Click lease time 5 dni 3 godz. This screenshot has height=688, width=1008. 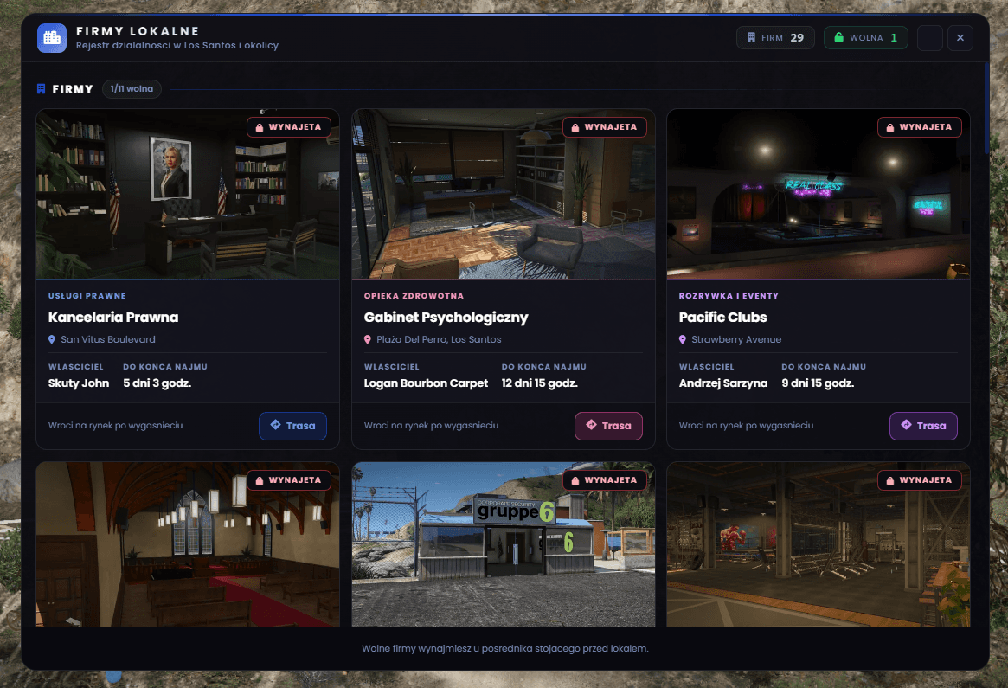[x=157, y=383]
